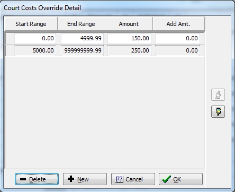Select the Start Range field showing 5000.00
235x192 pixels.
point(35,50)
